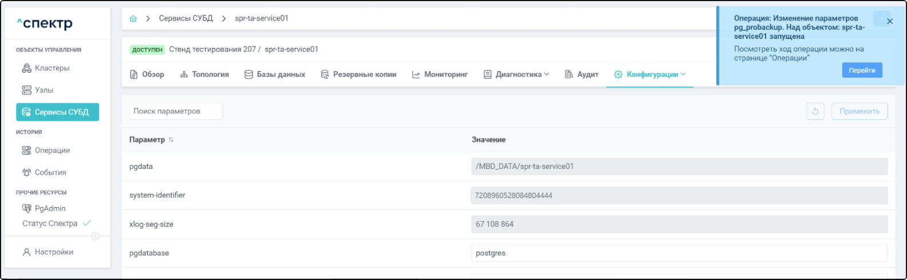Viewport: 907px width, 280px height.
Task: Click the Применить button
Action: (859, 111)
